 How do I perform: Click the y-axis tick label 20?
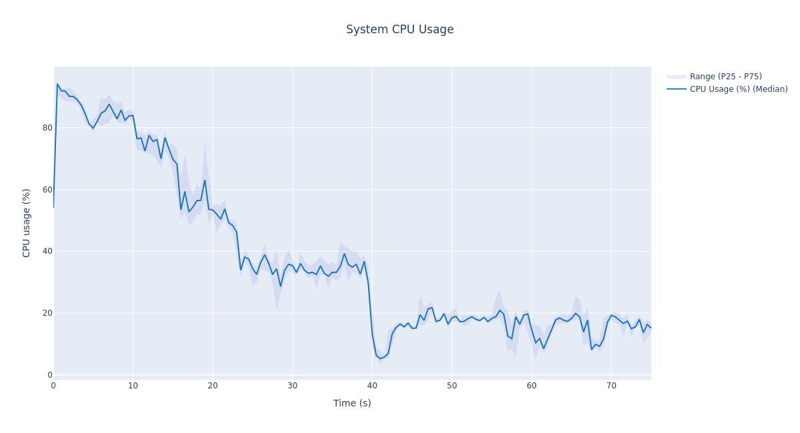pyautogui.click(x=47, y=313)
